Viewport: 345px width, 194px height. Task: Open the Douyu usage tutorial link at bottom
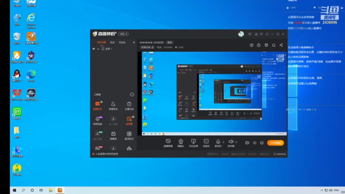[107, 154]
